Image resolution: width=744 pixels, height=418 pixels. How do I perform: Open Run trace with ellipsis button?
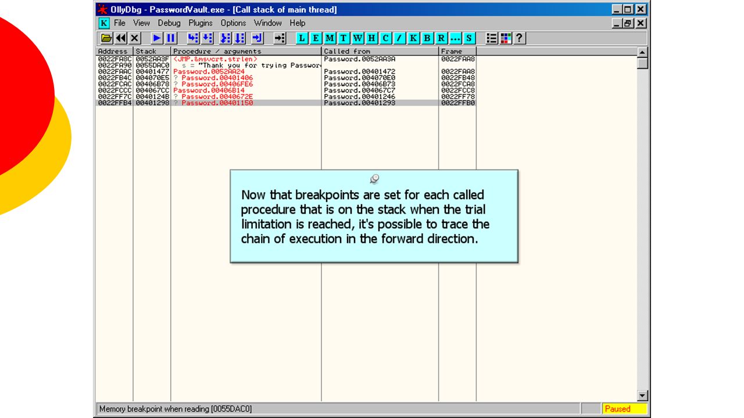(455, 38)
